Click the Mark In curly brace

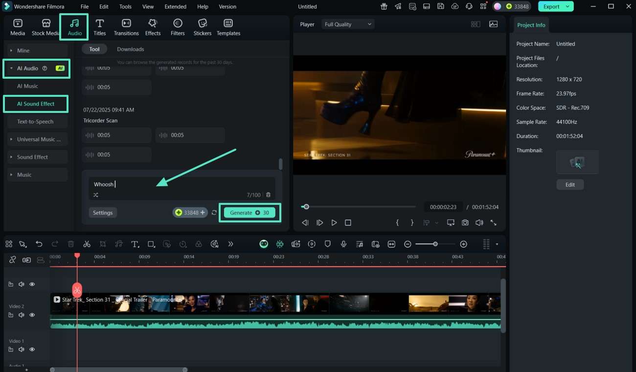pyautogui.click(x=397, y=222)
